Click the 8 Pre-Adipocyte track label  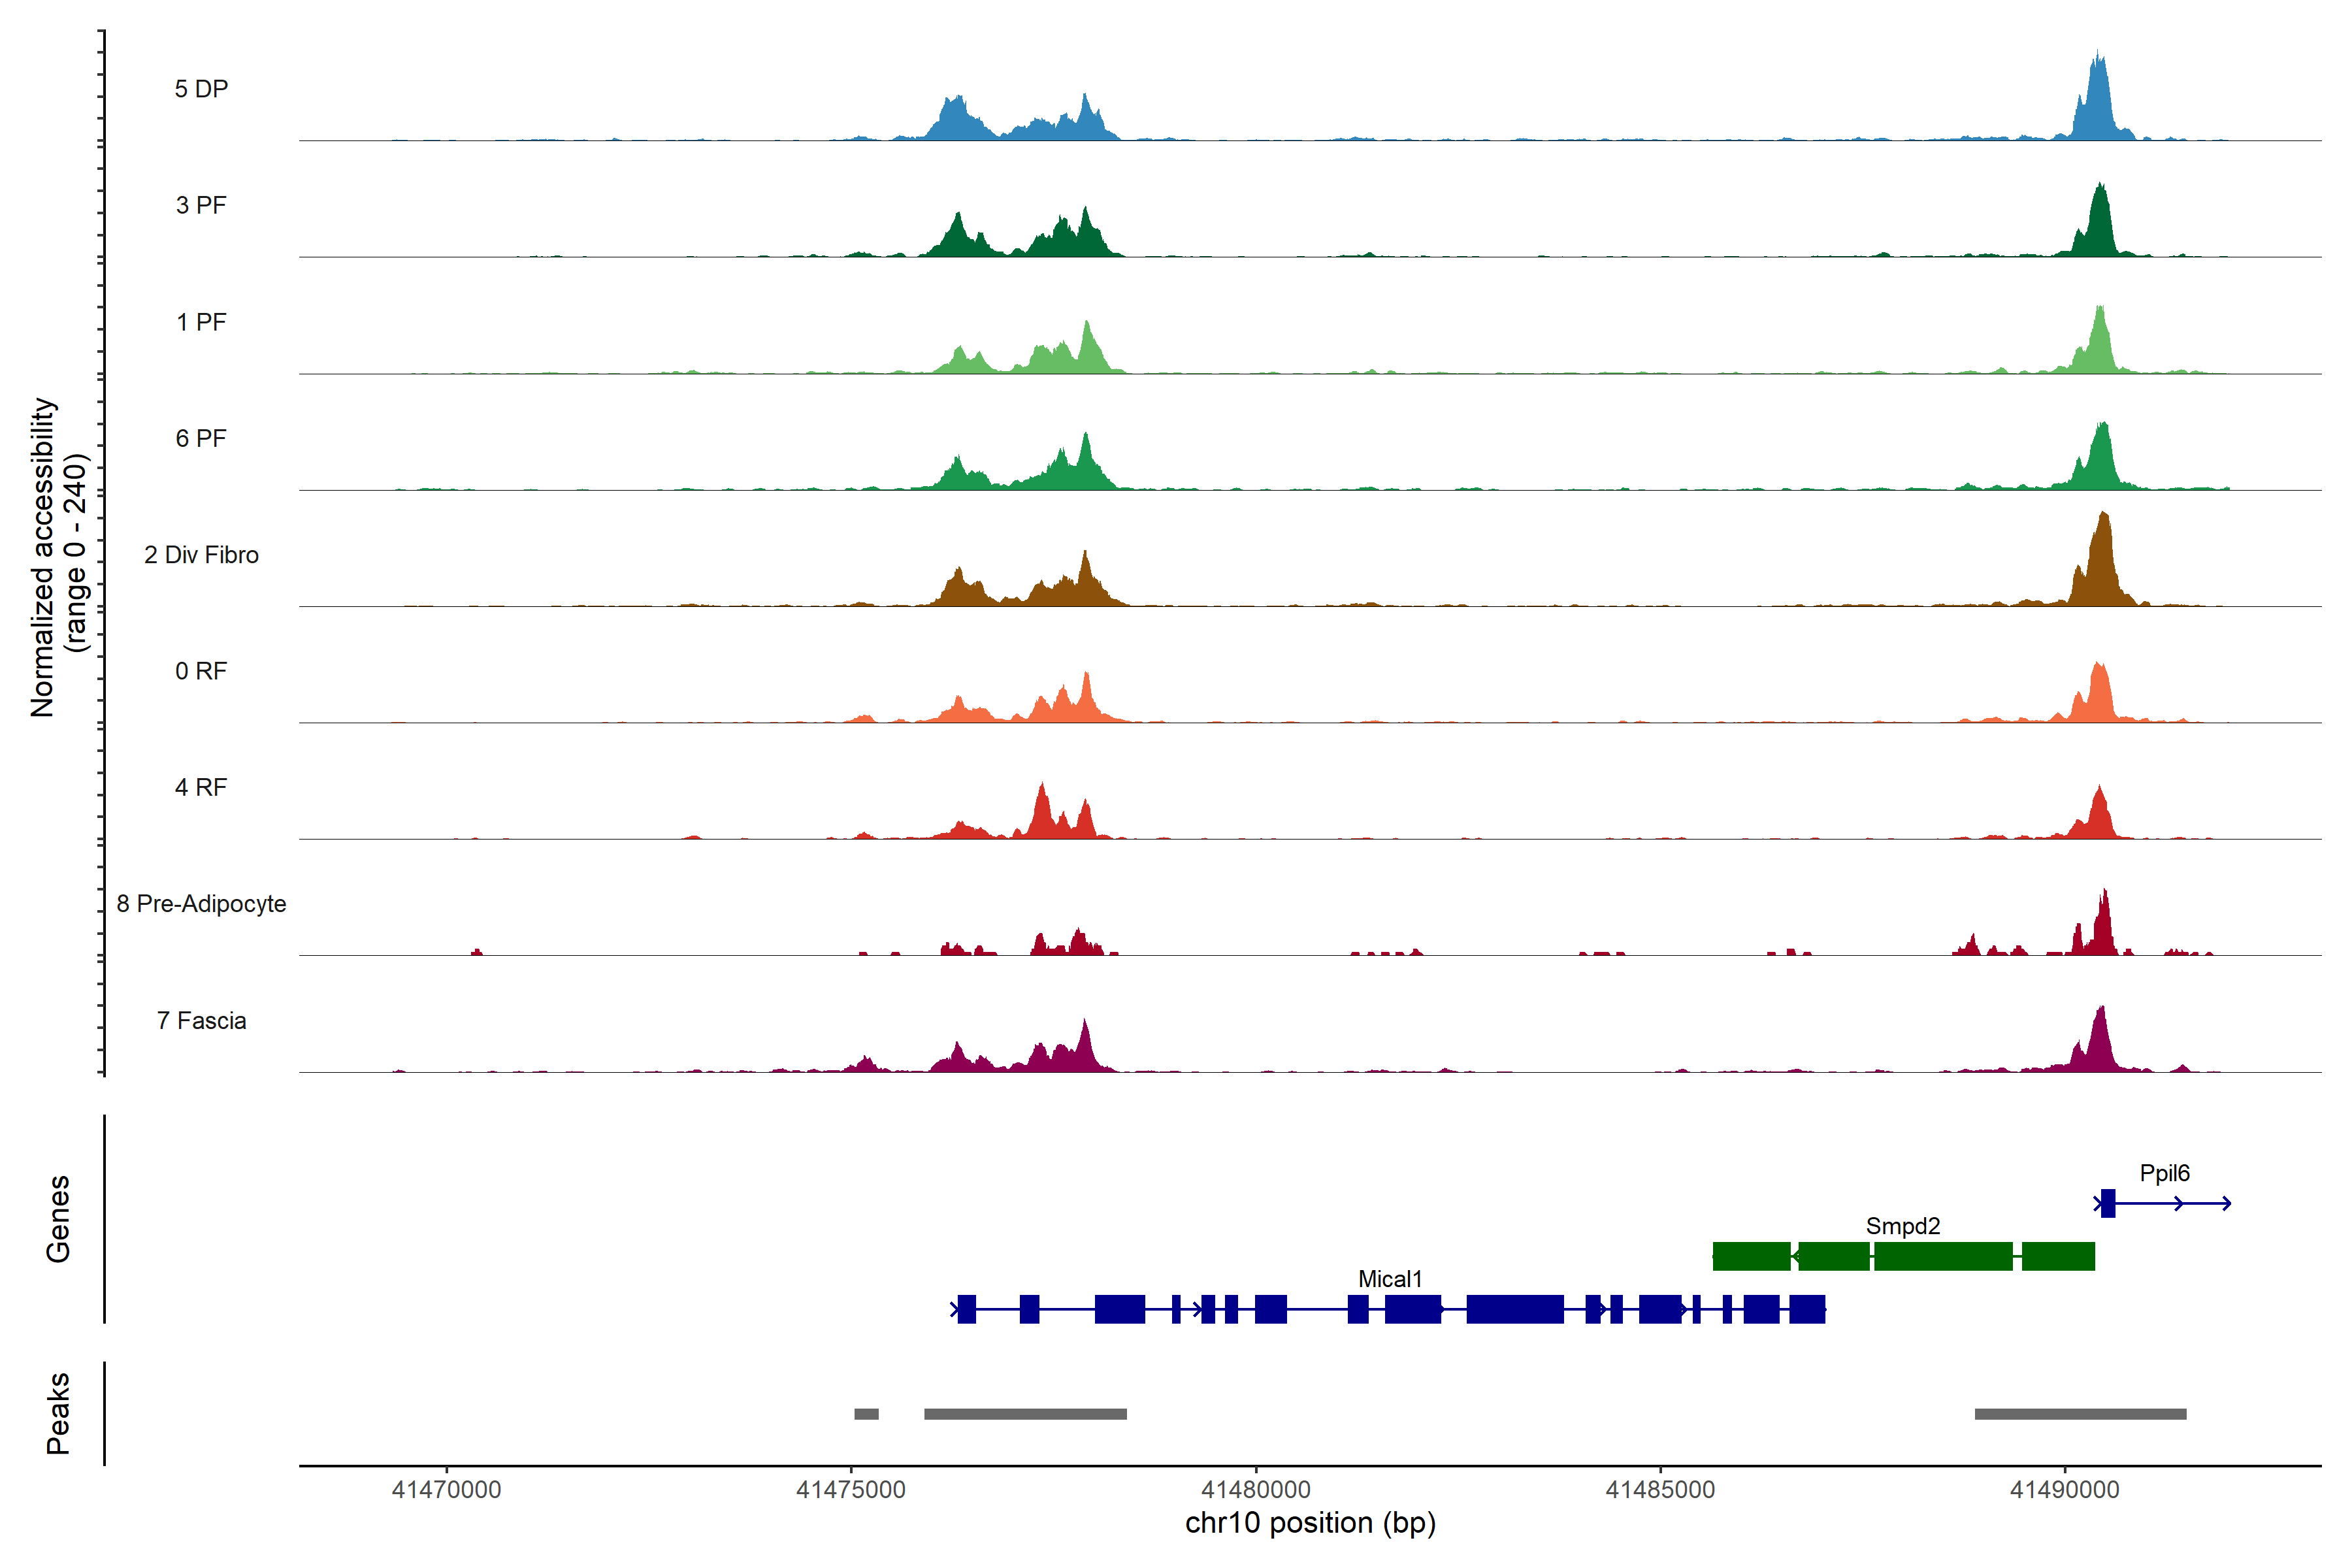[201, 904]
